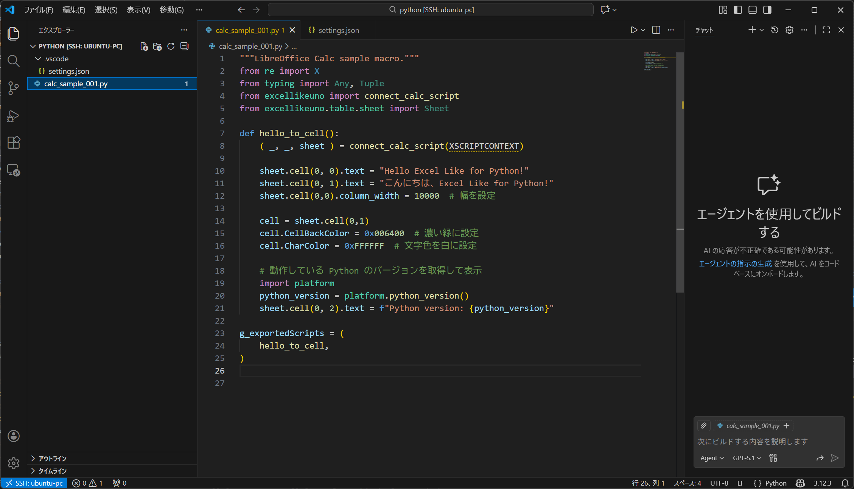
Task: Refresh the explorer file tree
Action: (x=171, y=46)
